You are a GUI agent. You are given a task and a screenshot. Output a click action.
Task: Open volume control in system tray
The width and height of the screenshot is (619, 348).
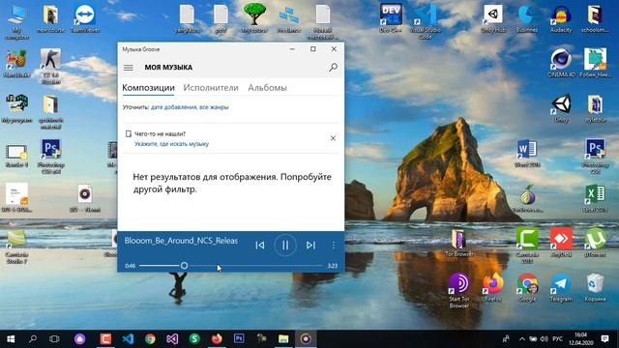pyautogui.click(x=544, y=339)
